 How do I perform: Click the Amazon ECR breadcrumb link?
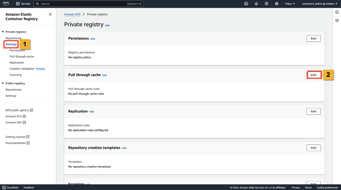[72, 14]
